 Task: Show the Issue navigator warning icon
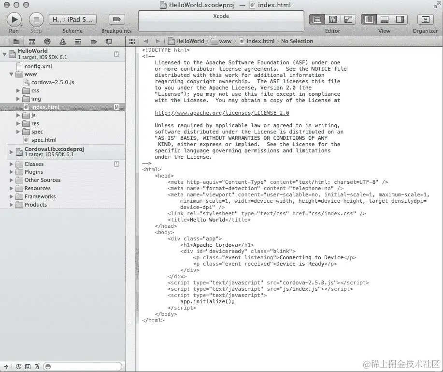tap(63, 42)
